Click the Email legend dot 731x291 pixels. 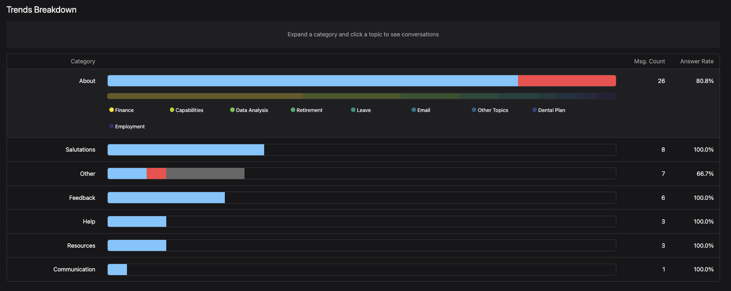[x=414, y=110]
